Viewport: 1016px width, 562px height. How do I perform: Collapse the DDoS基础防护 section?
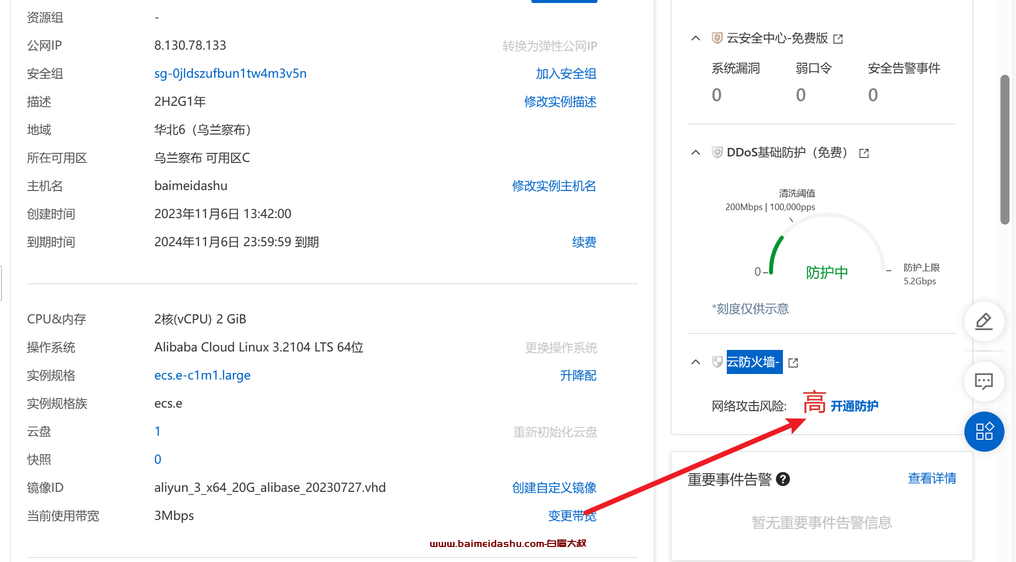point(696,152)
